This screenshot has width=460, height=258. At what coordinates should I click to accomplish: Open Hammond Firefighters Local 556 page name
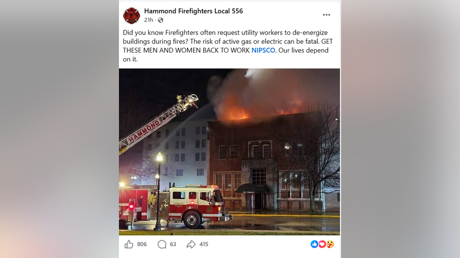(x=193, y=11)
